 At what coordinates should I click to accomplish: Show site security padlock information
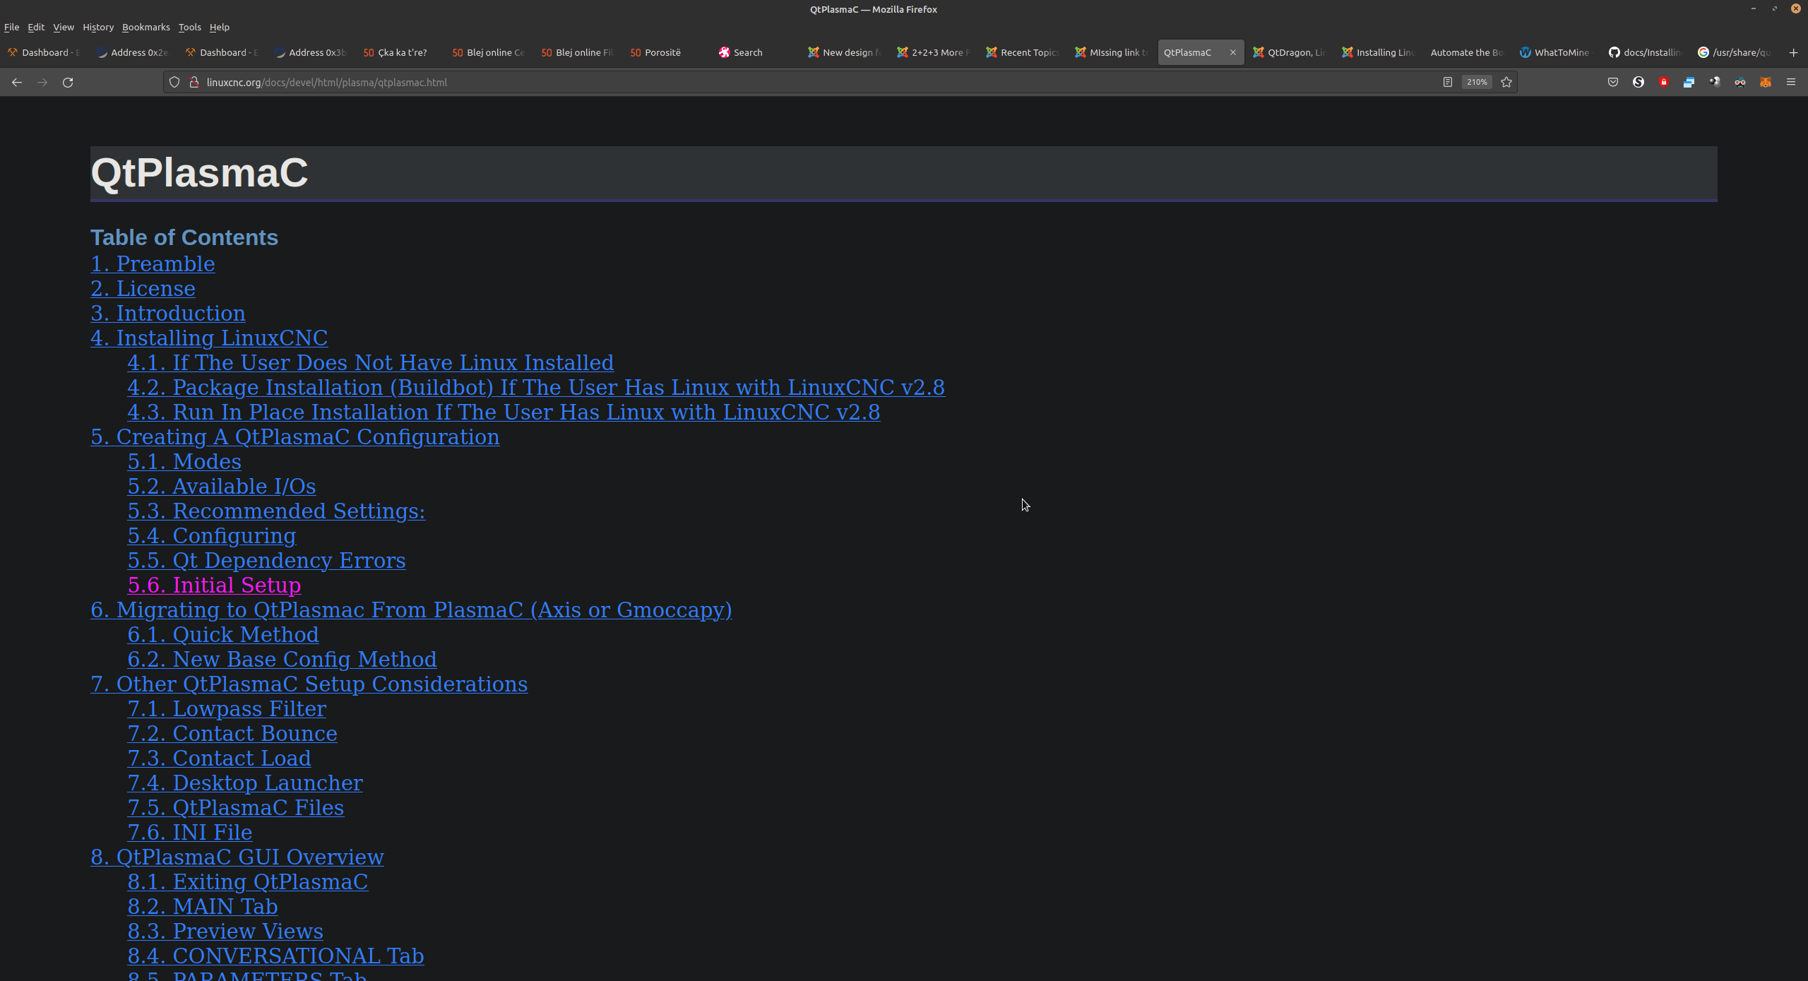[x=194, y=82]
